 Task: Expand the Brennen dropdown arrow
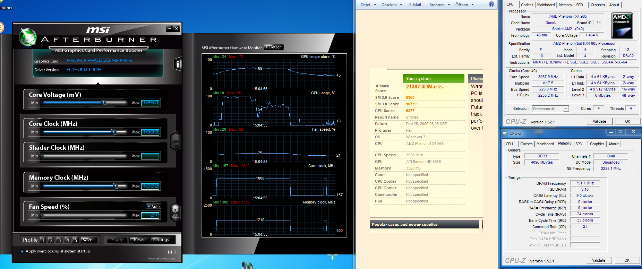click(x=449, y=5)
